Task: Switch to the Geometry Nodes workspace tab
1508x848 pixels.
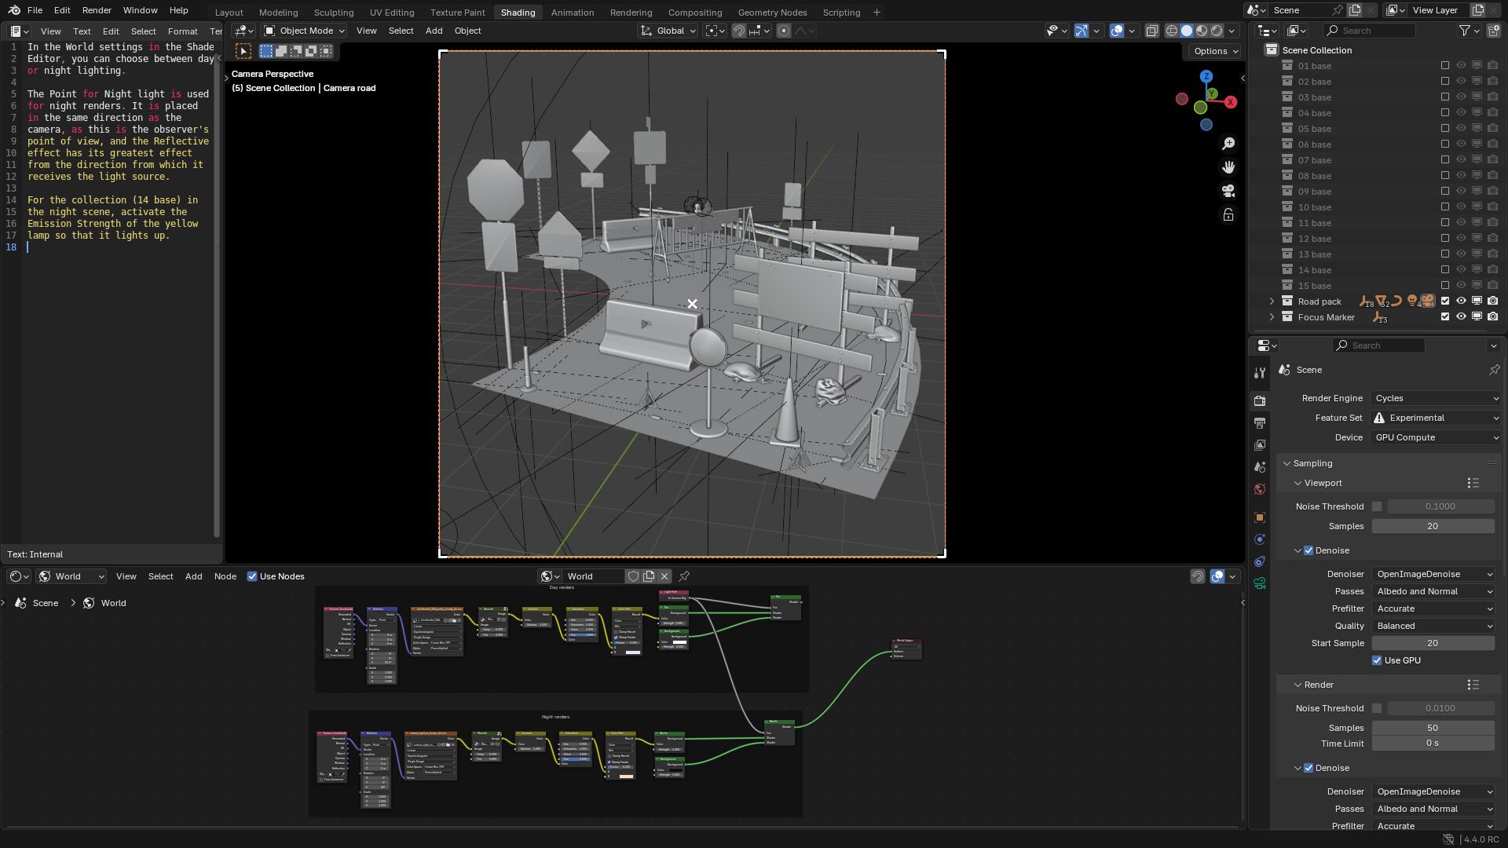Action: coord(772,13)
